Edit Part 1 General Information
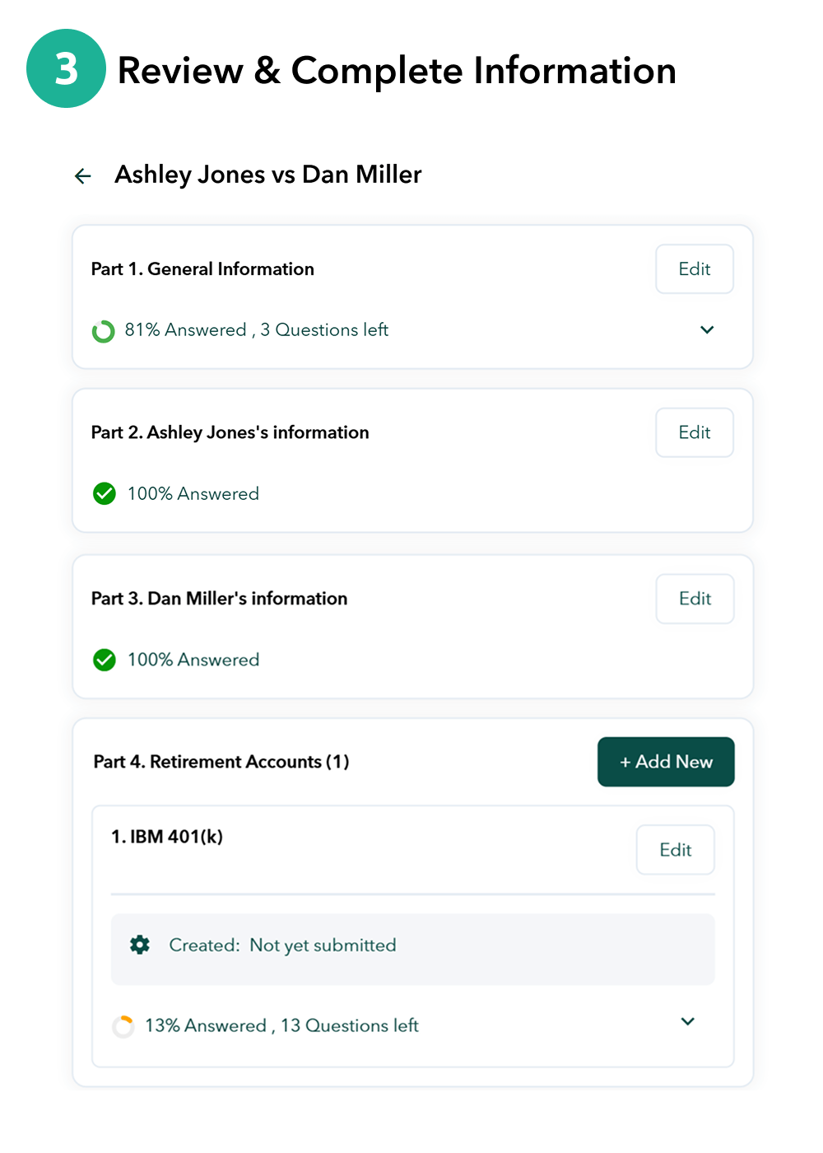Viewport: 823px width, 1153px height. (x=694, y=269)
